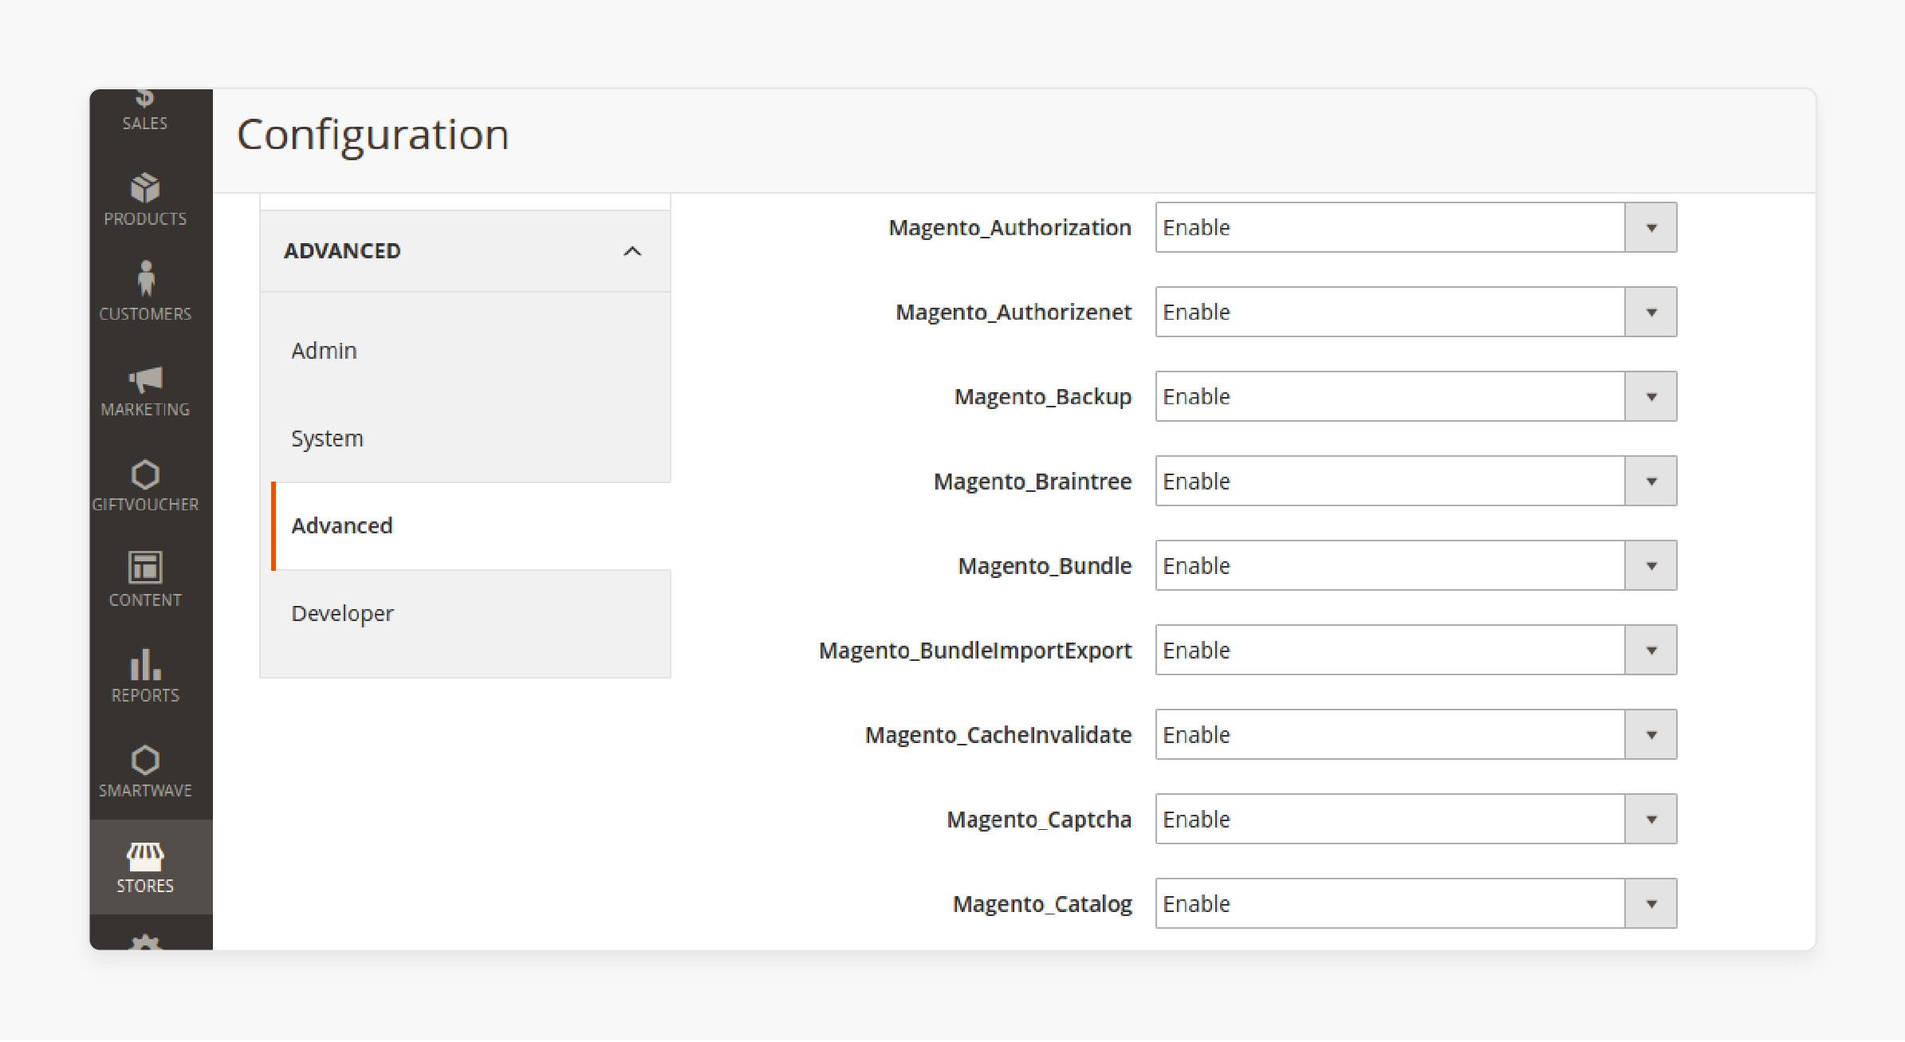Viewport: 1905px width, 1042px height.
Task: Open the Marketing megaphone menu
Action: point(145,391)
